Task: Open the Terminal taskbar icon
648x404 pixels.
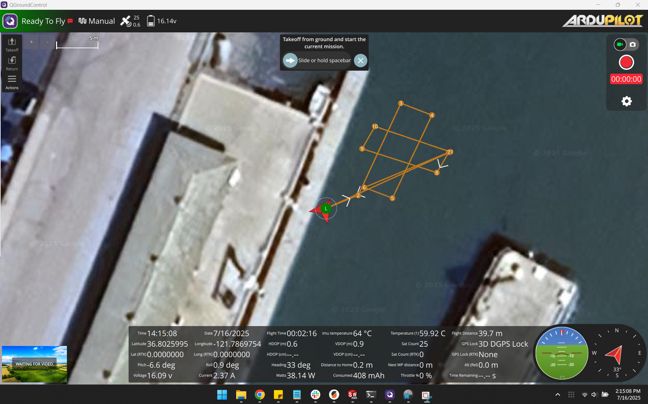Action: [371, 395]
